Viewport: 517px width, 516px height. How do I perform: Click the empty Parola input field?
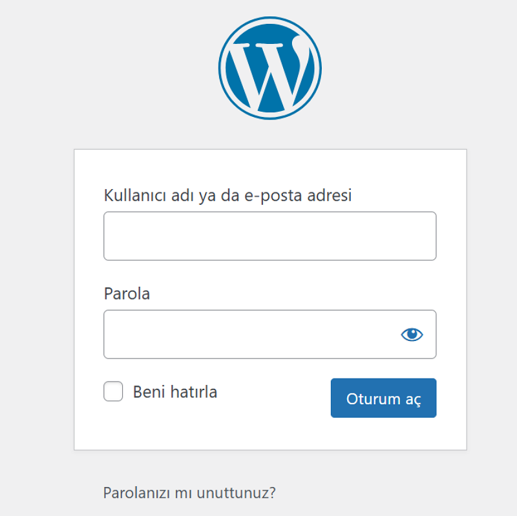[x=252, y=334]
